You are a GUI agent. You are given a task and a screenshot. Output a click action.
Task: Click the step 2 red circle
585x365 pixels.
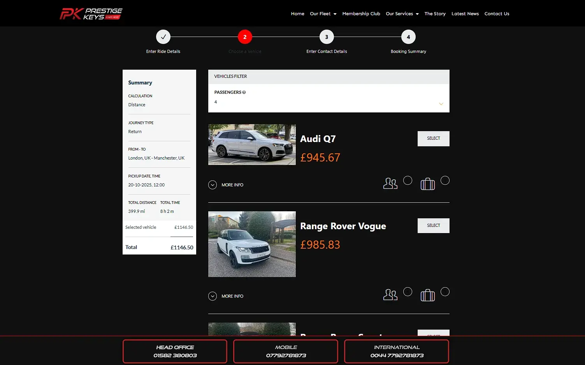tap(245, 37)
